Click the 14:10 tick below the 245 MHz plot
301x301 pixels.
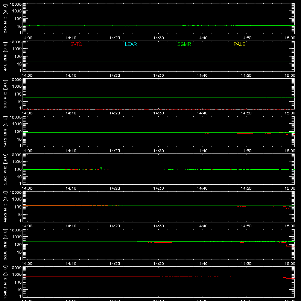pyautogui.click(x=71, y=38)
